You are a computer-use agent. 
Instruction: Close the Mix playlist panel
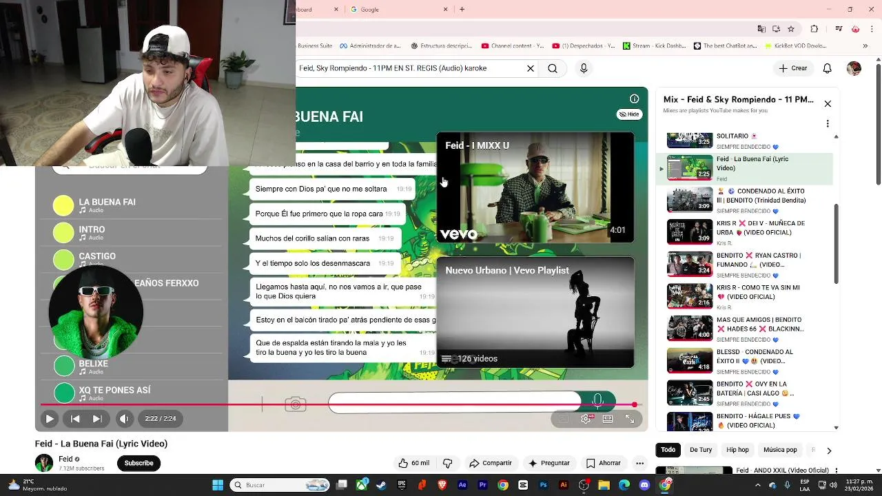pos(828,104)
